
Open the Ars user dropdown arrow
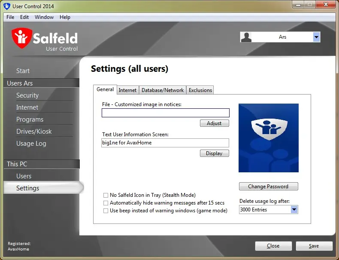pos(316,37)
